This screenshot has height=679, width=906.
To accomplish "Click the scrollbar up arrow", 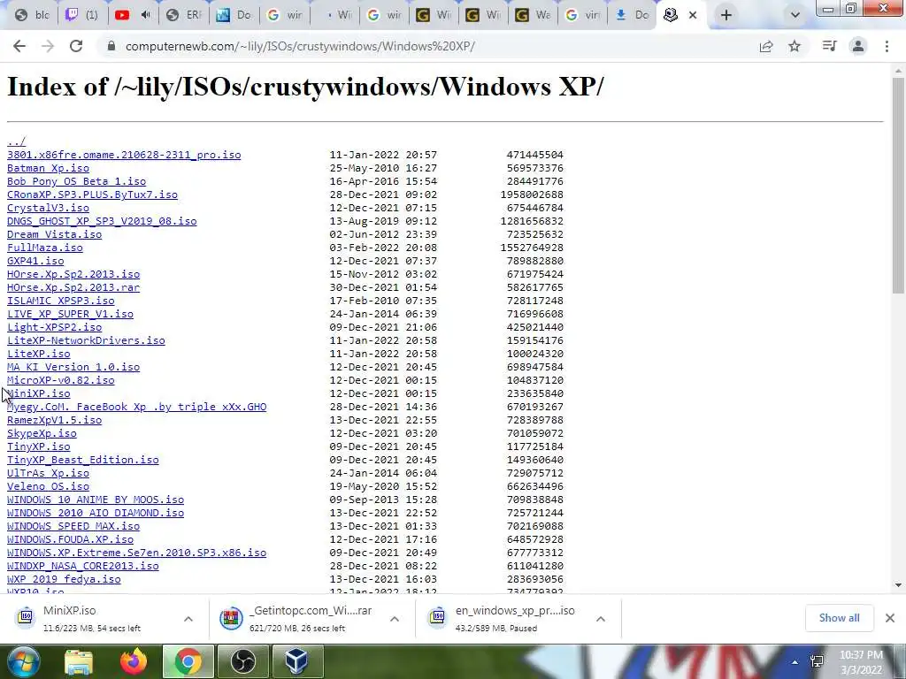I will [x=898, y=71].
